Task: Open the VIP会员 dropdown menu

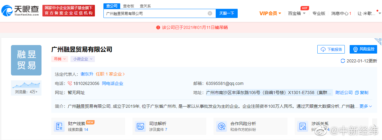Action: click(x=270, y=13)
